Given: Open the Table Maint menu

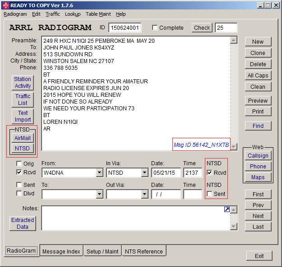Looking at the screenshot, I should 98,14.
